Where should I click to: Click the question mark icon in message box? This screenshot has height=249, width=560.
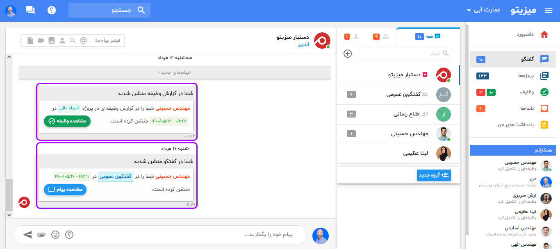(69, 235)
